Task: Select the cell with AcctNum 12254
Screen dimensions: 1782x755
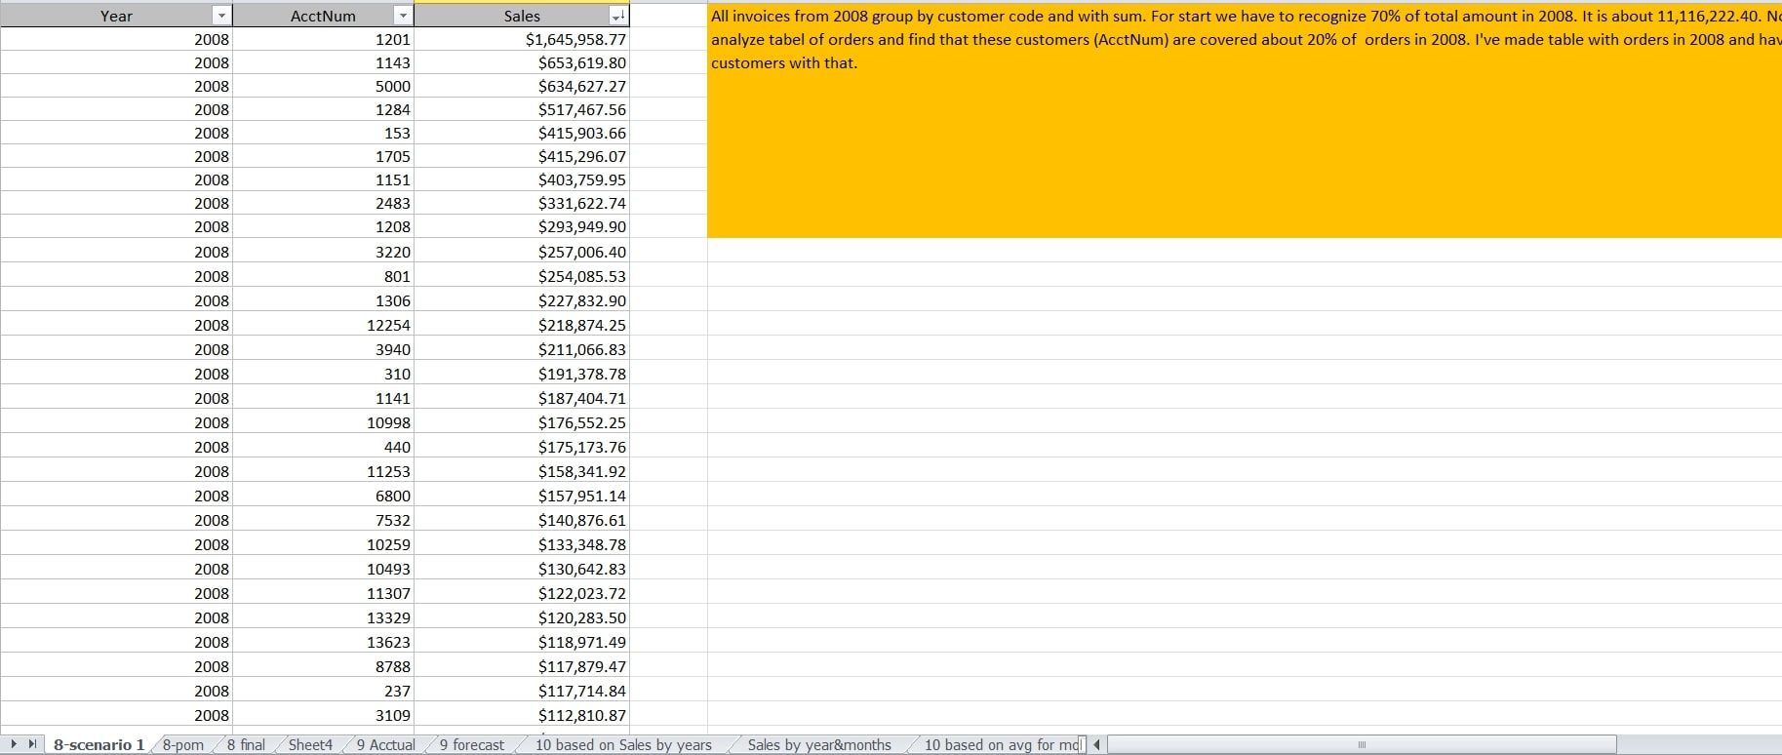Action: 324,325
